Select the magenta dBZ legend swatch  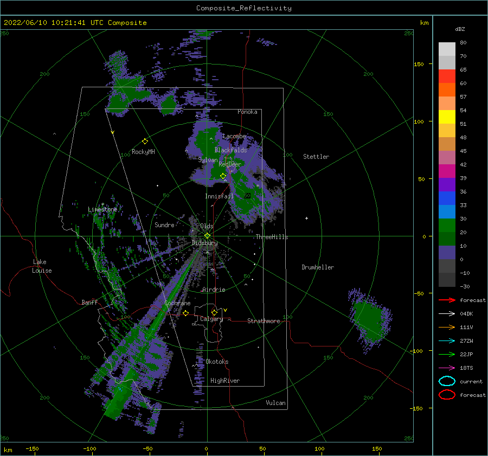(447, 171)
